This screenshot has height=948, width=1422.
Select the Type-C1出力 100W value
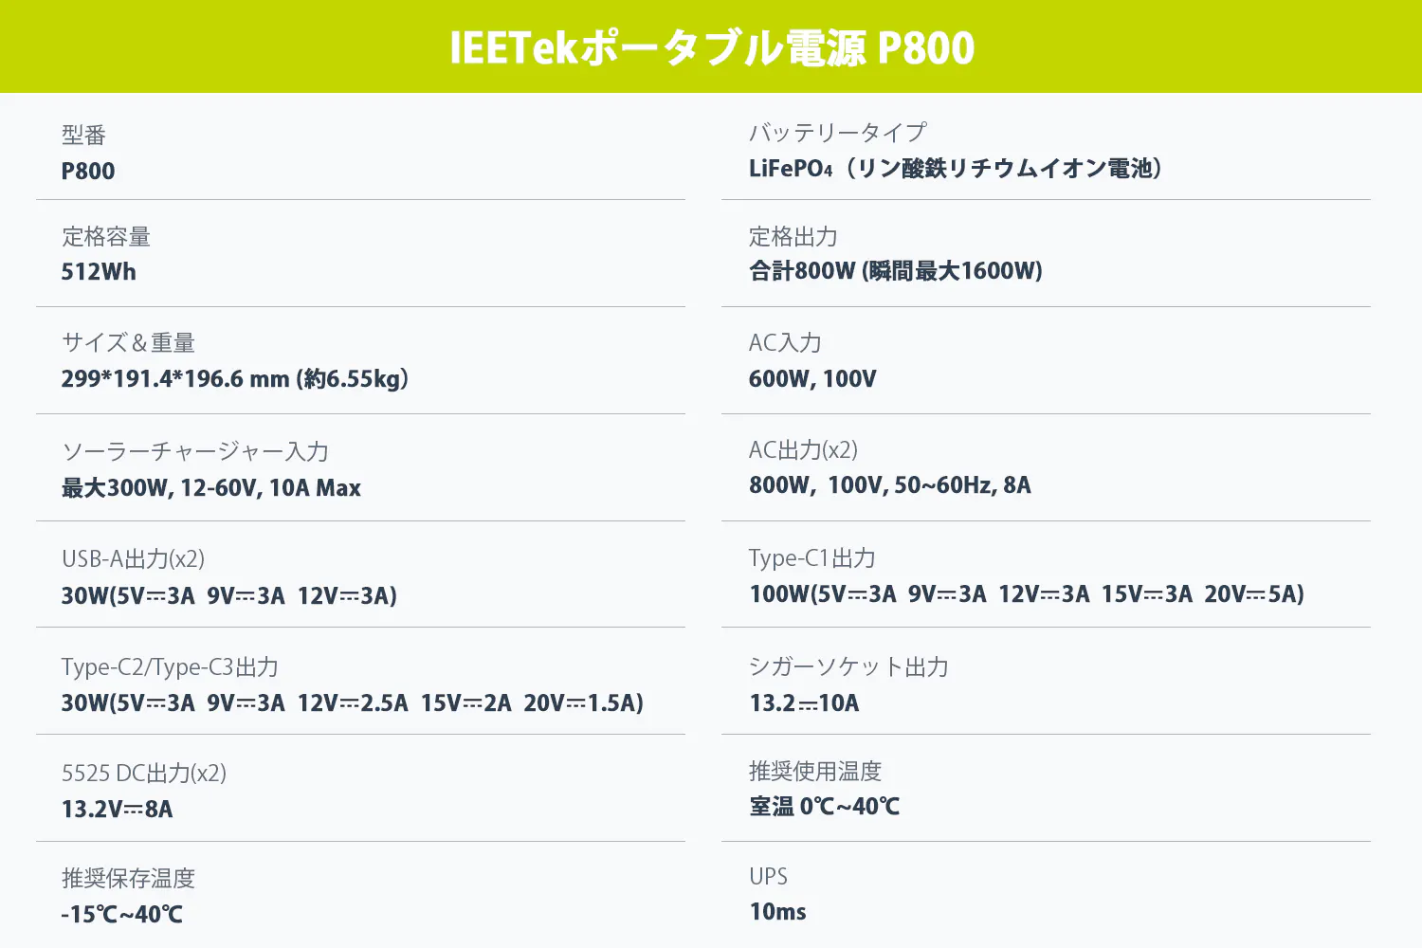point(1026,594)
